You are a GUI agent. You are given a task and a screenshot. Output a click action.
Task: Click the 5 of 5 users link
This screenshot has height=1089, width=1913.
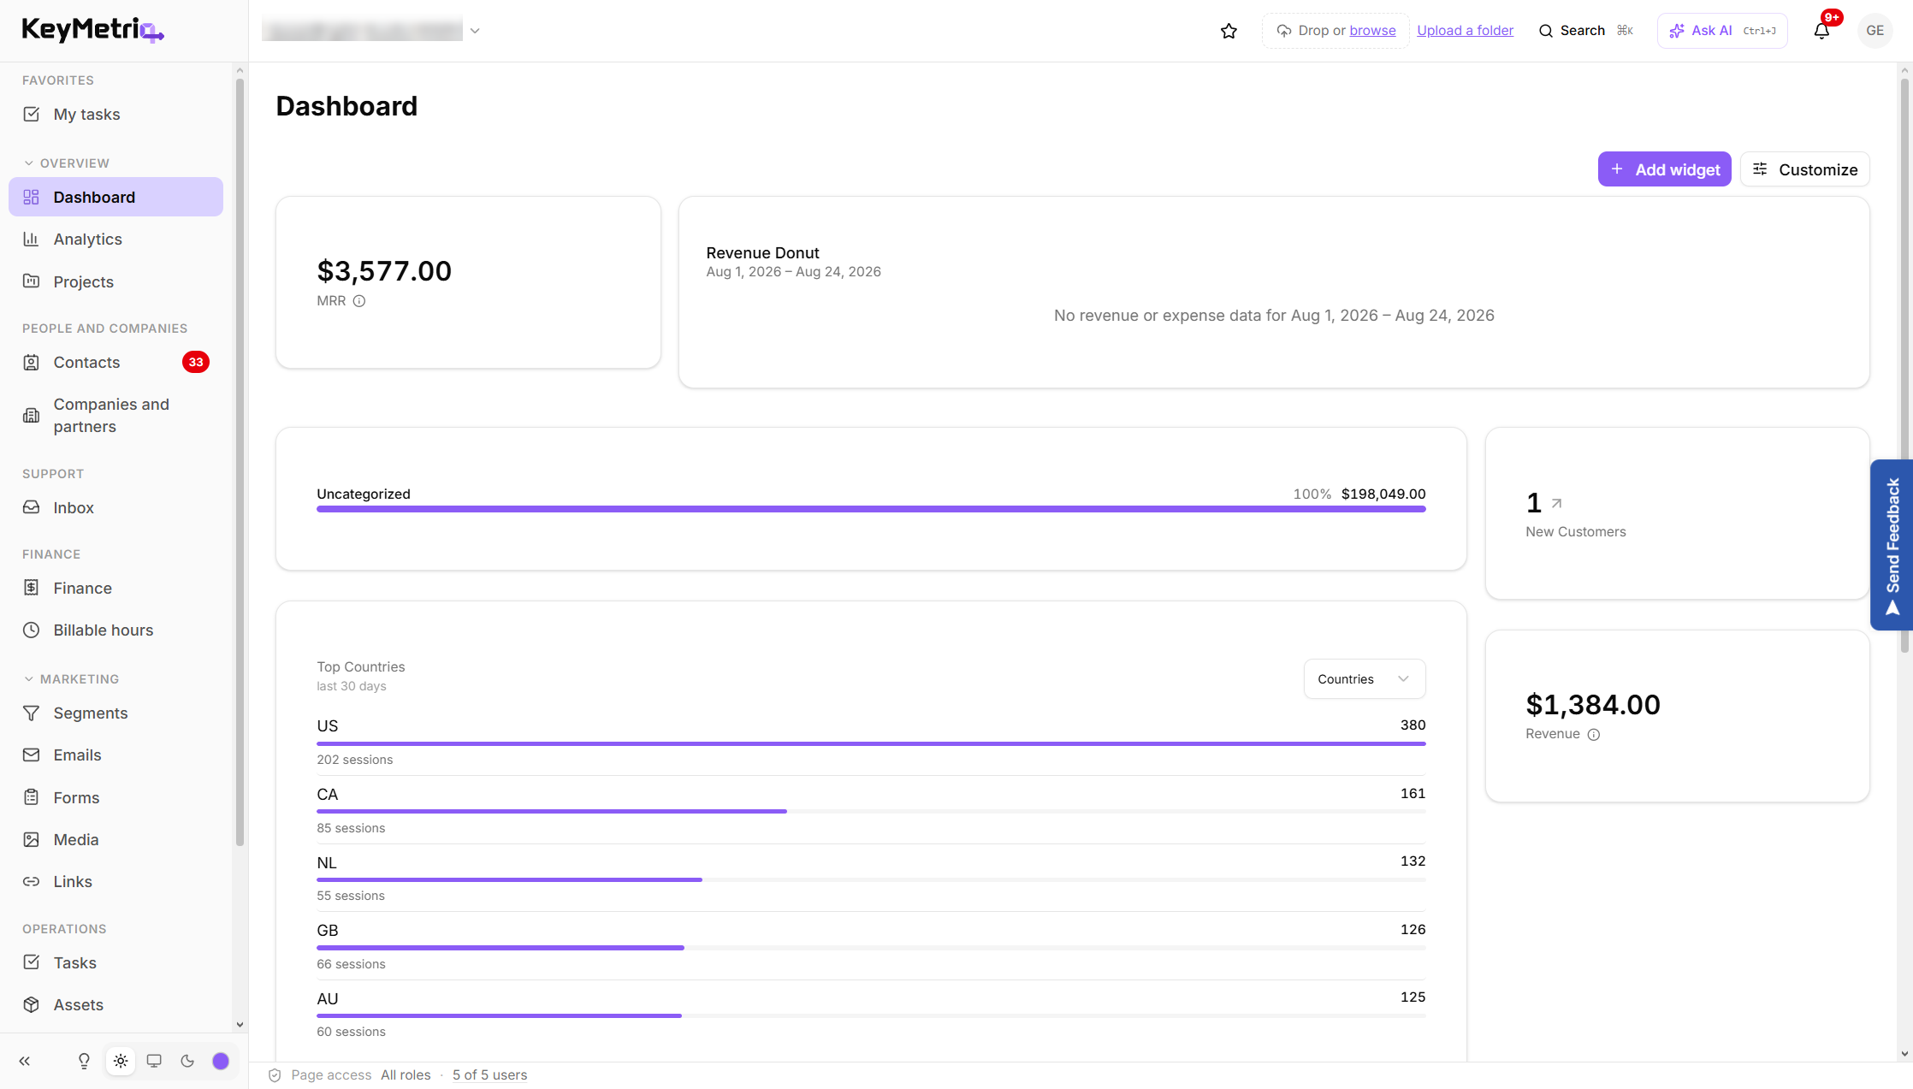click(489, 1075)
